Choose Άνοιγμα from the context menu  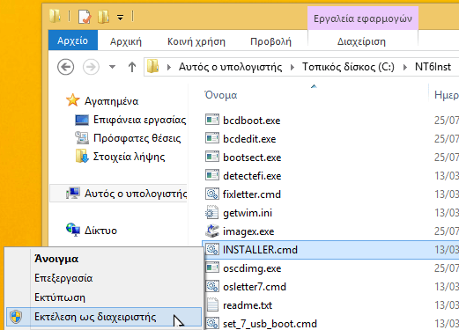tap(56, 259)
